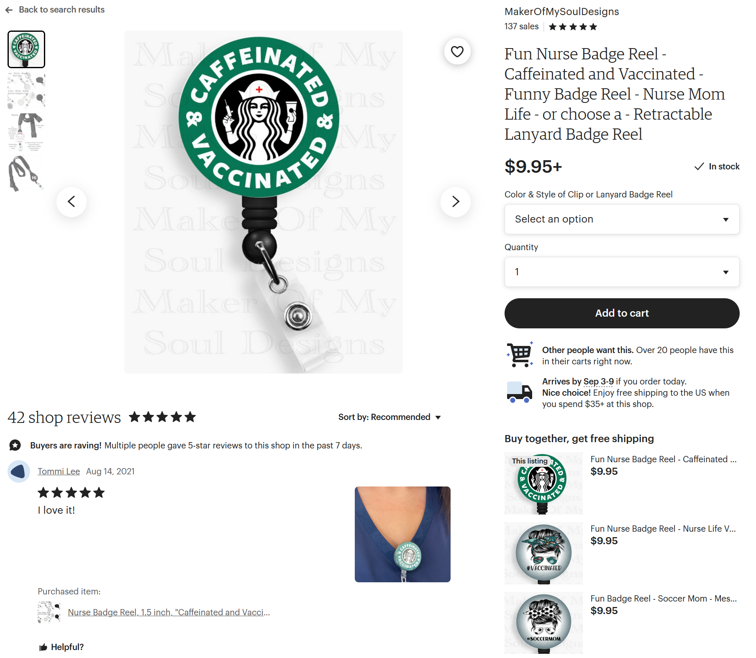Open the purchased Nurse Badge Reel listing link
The image size is (756, 658).
coord(169,612)
